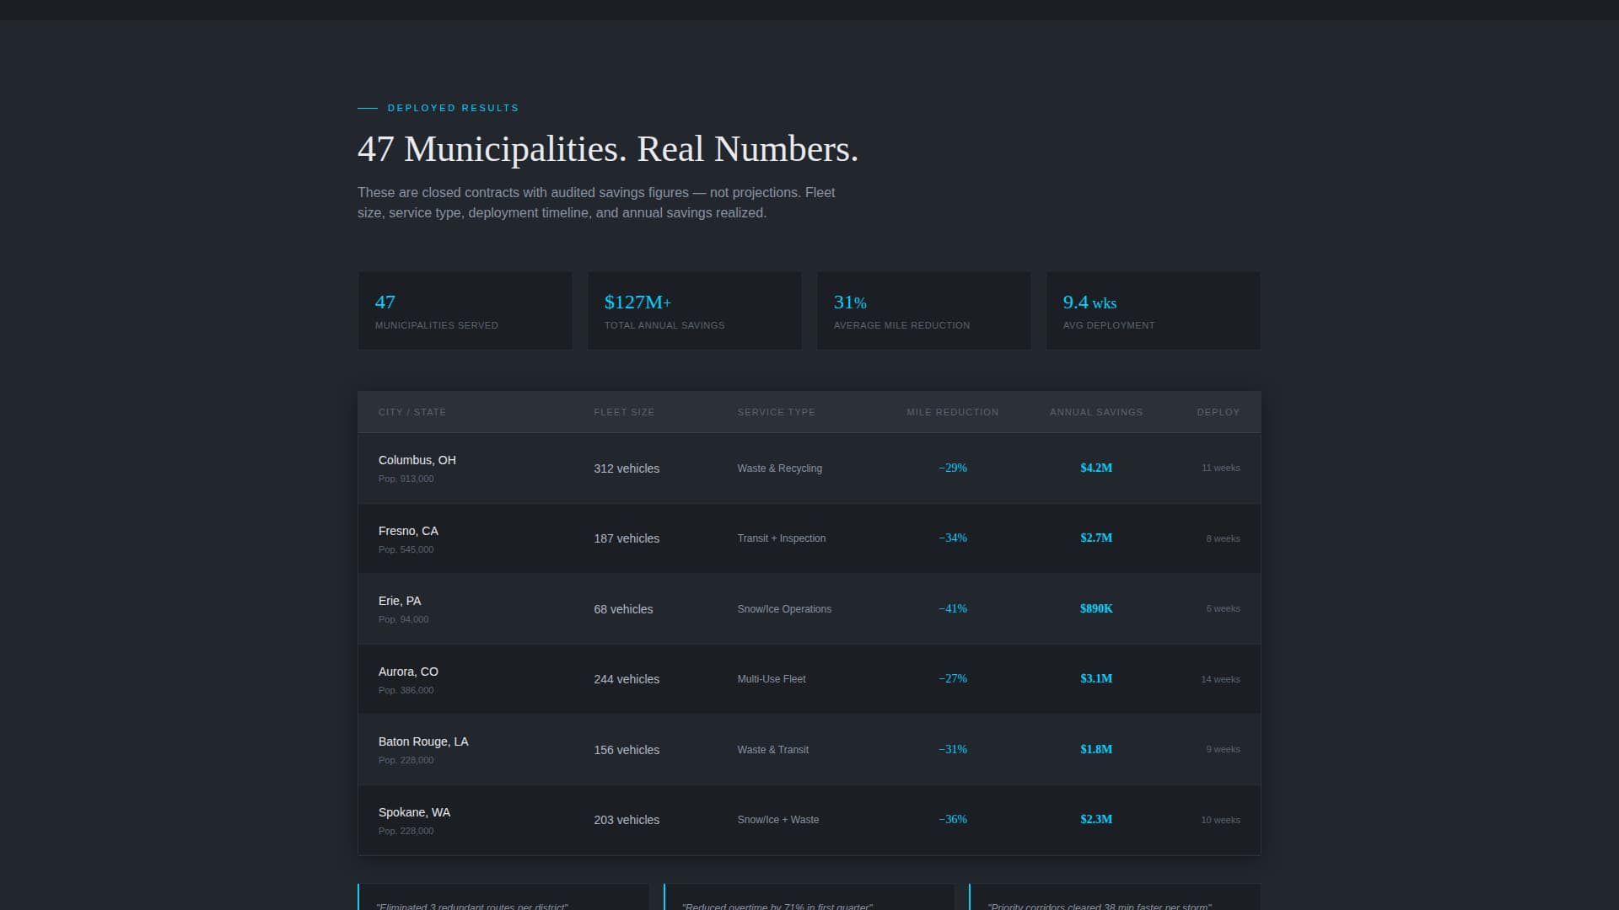Click the 'Transit + Inspection' service type

(782, 538)
